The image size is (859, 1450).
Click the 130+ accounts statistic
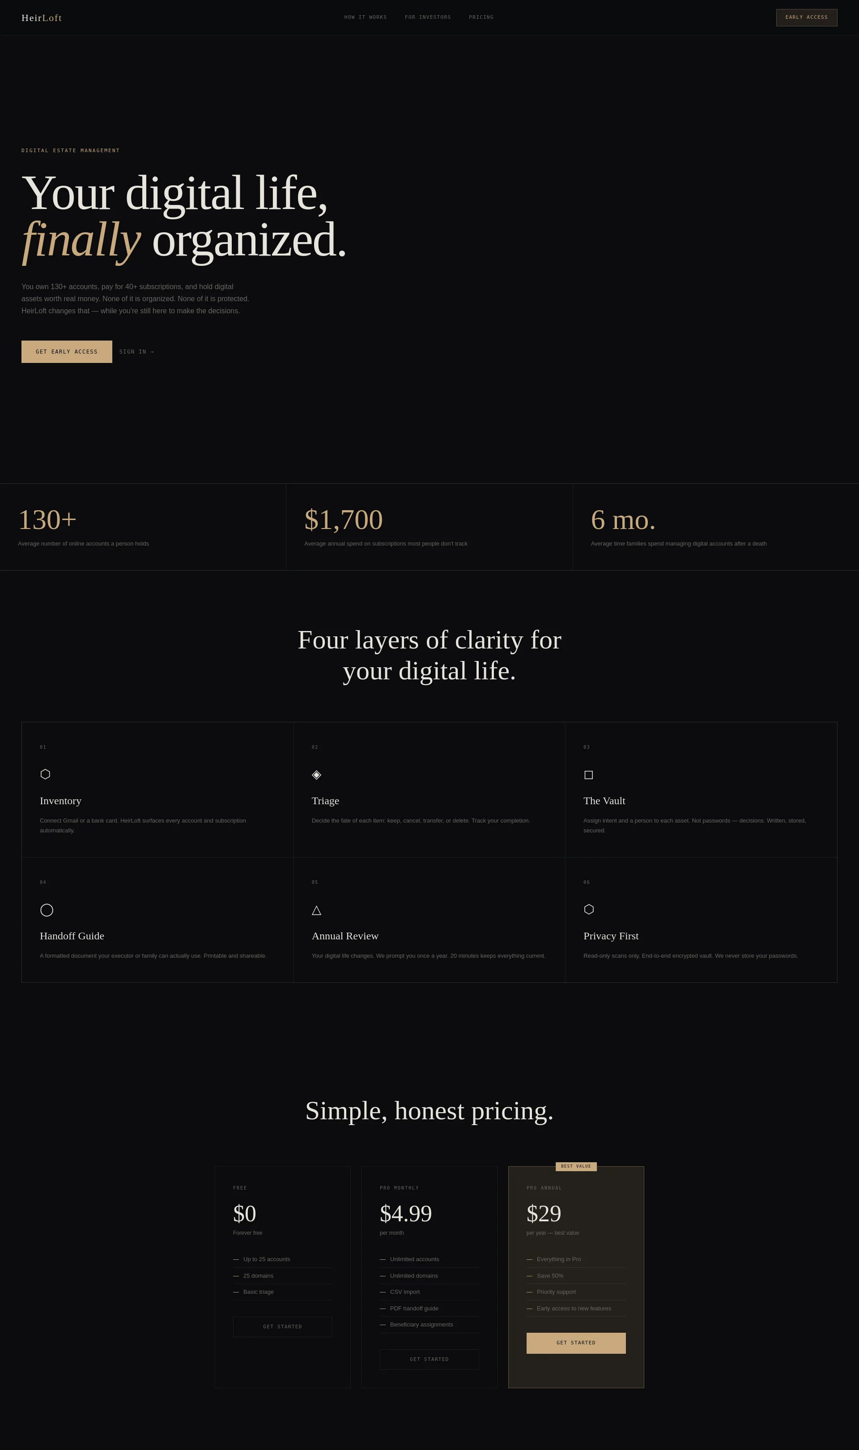coord(48,520)
